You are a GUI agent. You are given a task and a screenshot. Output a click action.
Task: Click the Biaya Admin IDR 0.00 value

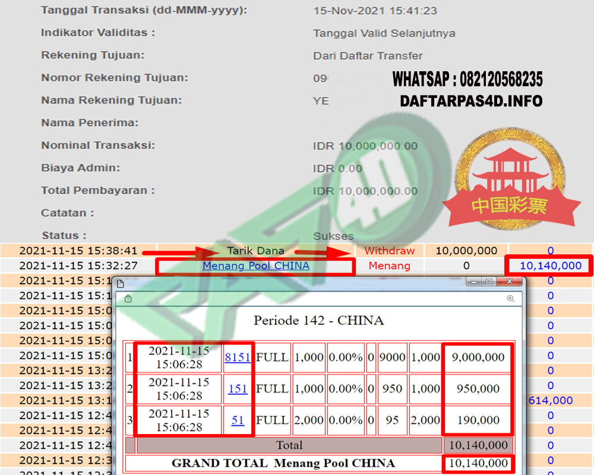point(337,169)
